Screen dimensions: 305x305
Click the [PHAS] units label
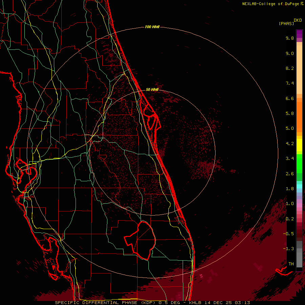286,23
